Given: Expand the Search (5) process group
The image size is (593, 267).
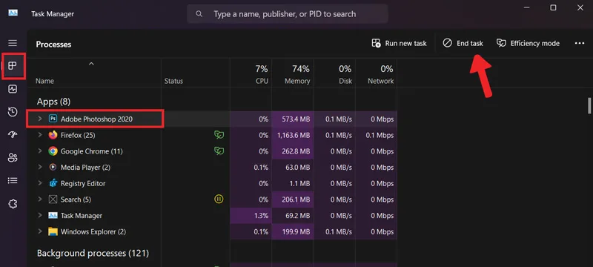Looking at the screenshot, I should click(x=40, y=200).
